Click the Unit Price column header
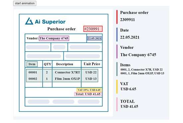This screenshot has width=183, height=123. click(92, 64)
